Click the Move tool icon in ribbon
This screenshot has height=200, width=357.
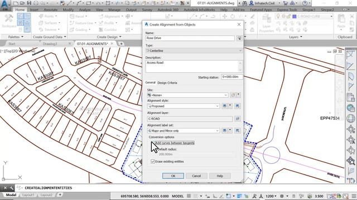coord(225,16)
